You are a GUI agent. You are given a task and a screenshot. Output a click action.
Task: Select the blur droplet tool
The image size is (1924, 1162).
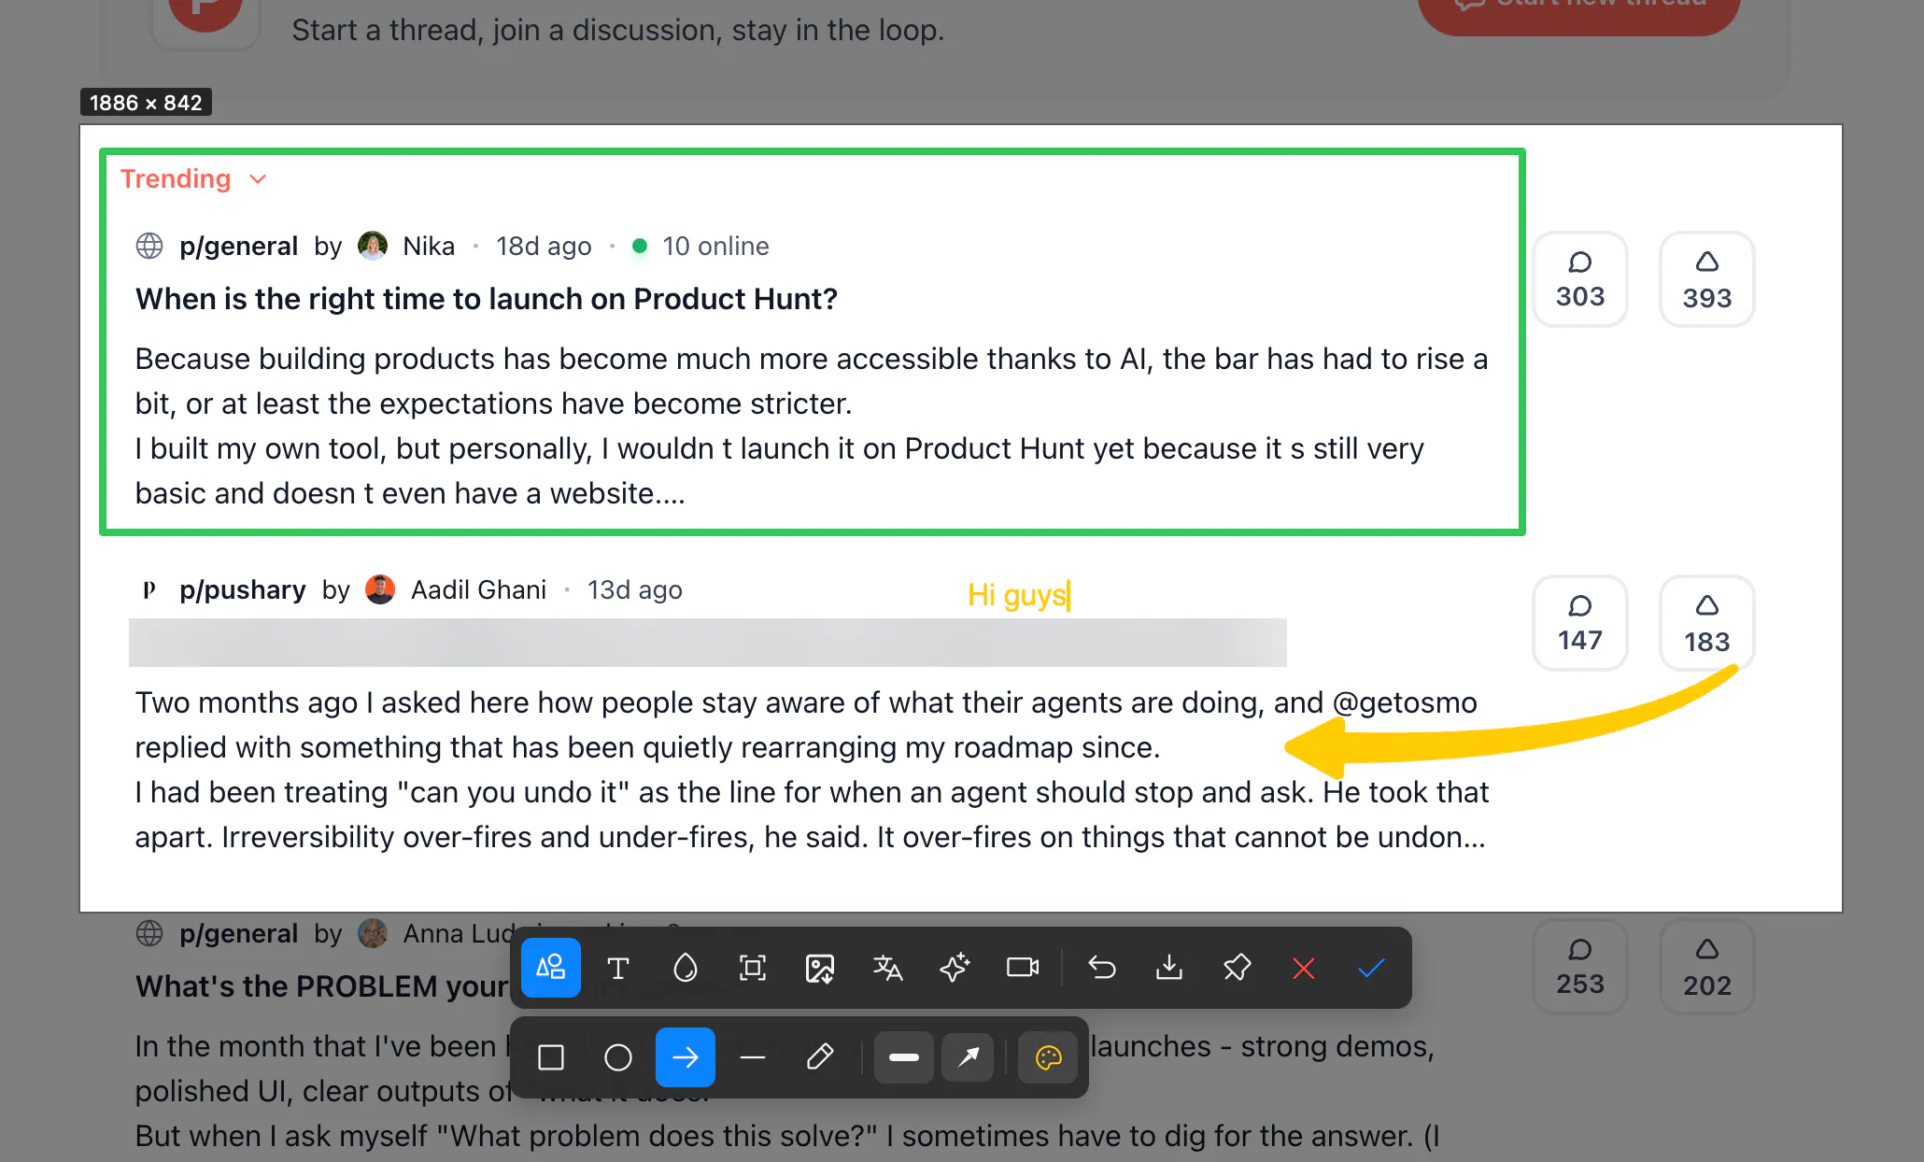[x=686, y=968]
